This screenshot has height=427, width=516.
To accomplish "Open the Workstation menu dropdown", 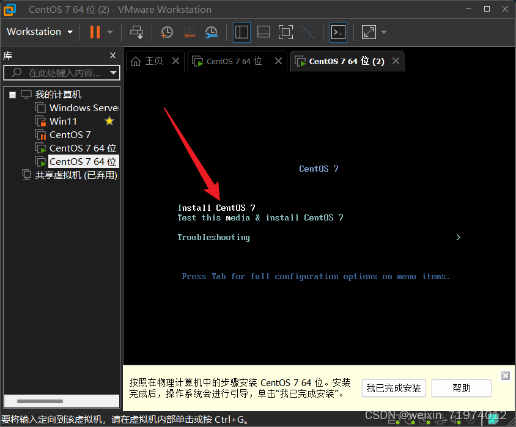I will [40, 32].
